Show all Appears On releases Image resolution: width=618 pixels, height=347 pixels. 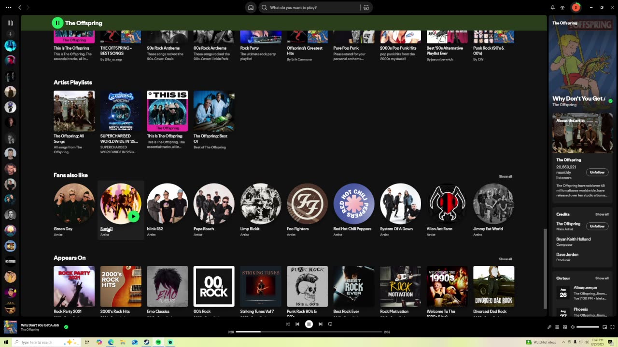coord(506,259)
